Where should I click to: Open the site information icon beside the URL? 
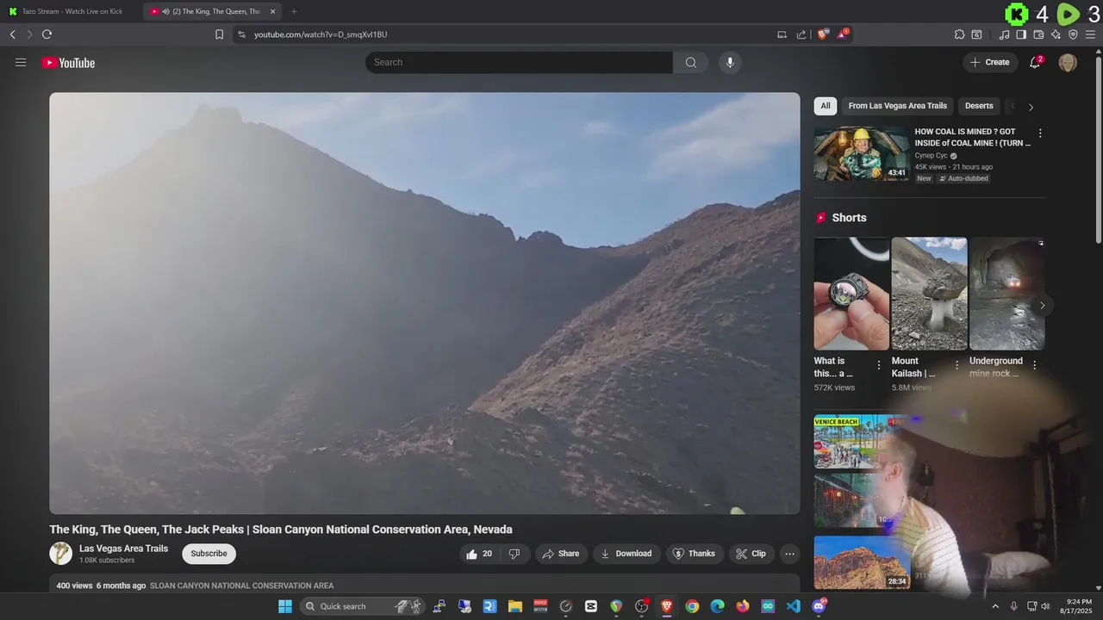(241, 34)
